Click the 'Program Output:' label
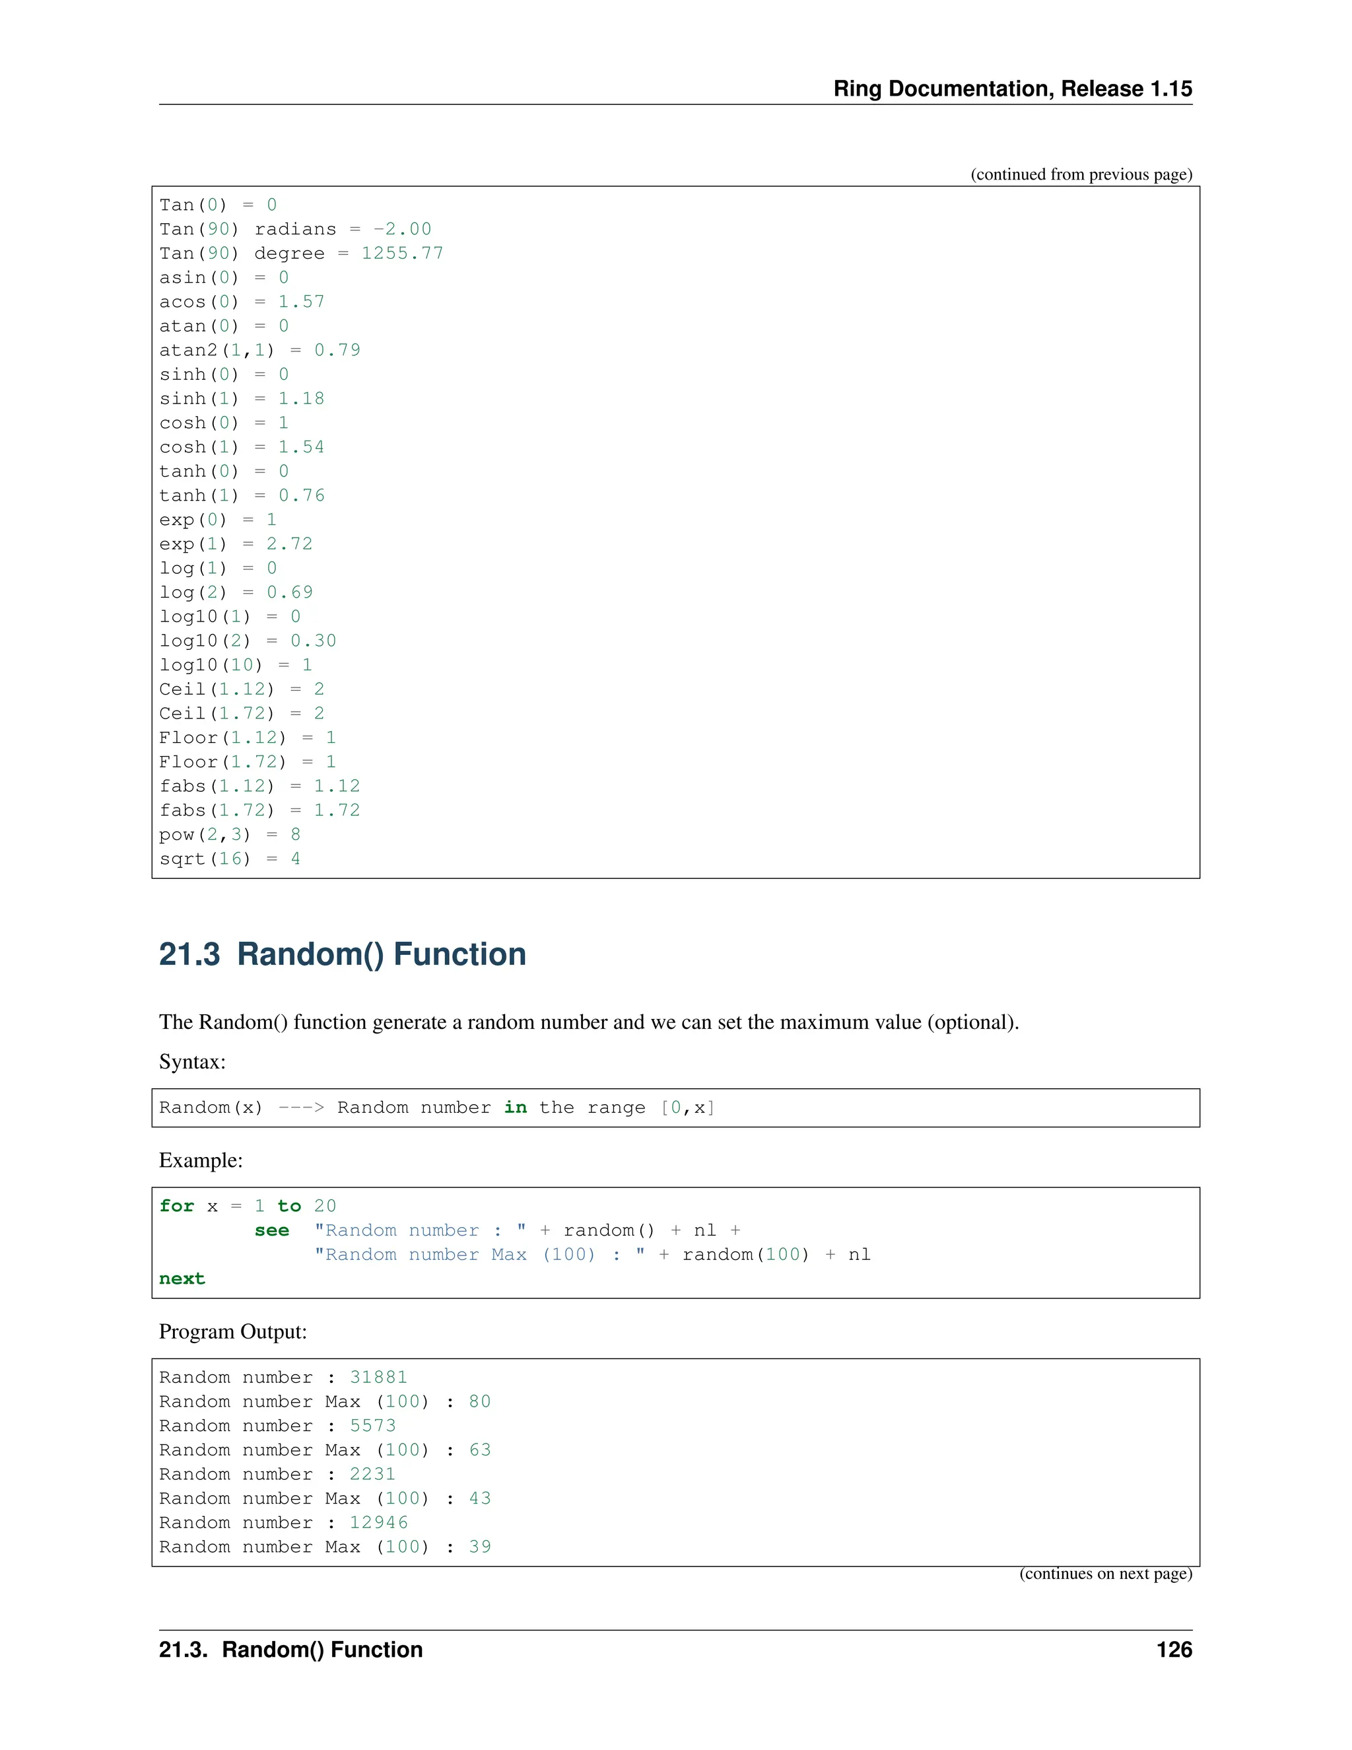This screenshot has width=1352, height=1750. [232, 1332]
